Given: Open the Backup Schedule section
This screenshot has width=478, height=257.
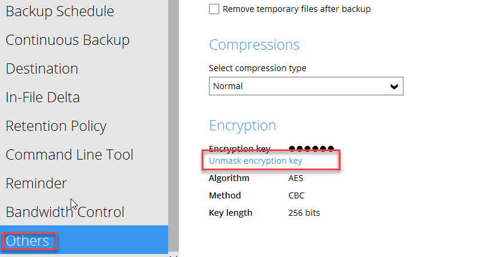Looking at the screenshot, I should 60,11.
